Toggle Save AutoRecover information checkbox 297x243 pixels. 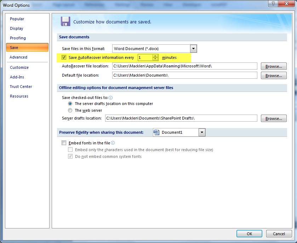(x=64, y=57)
